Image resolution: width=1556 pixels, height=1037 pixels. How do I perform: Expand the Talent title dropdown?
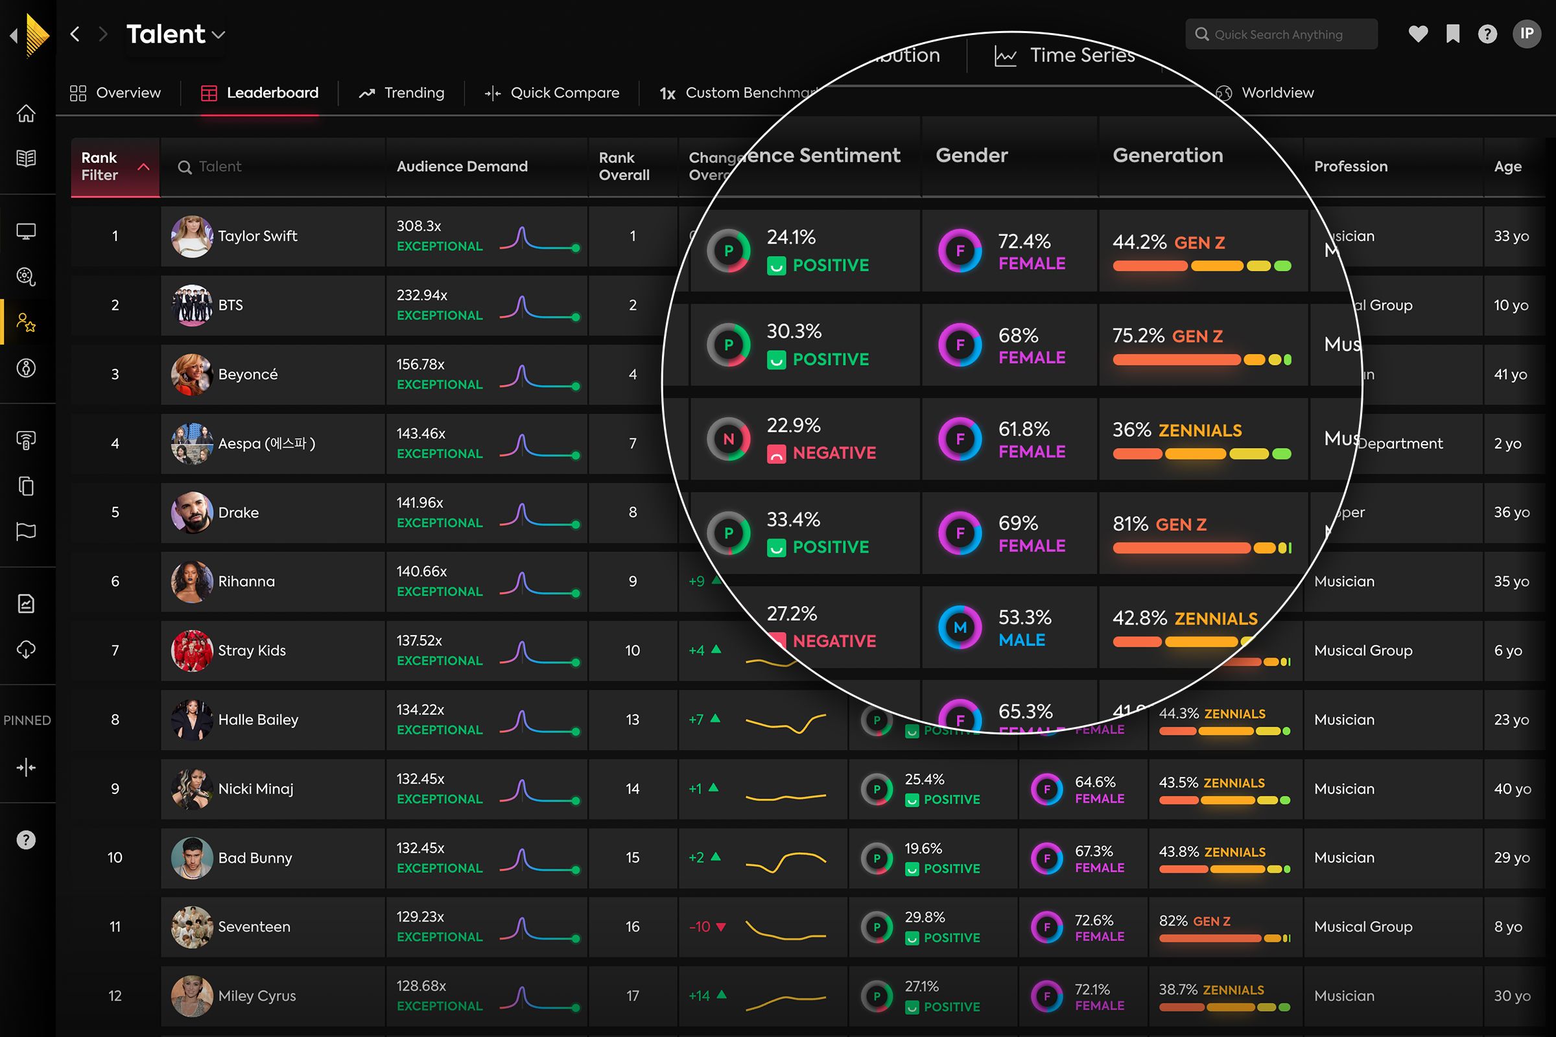[x=219, y=34]
